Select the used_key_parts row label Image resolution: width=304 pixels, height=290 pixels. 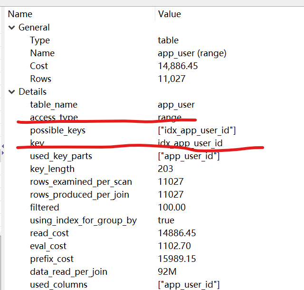coord(61,156)
